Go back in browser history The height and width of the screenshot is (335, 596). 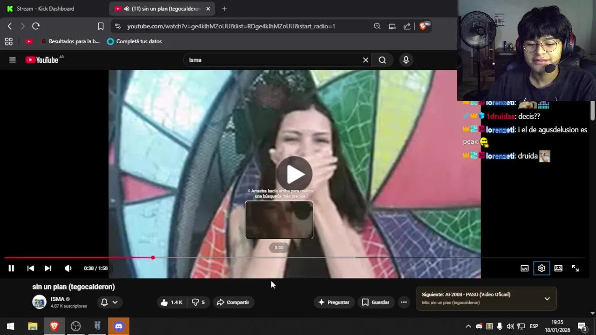[10, 26]
